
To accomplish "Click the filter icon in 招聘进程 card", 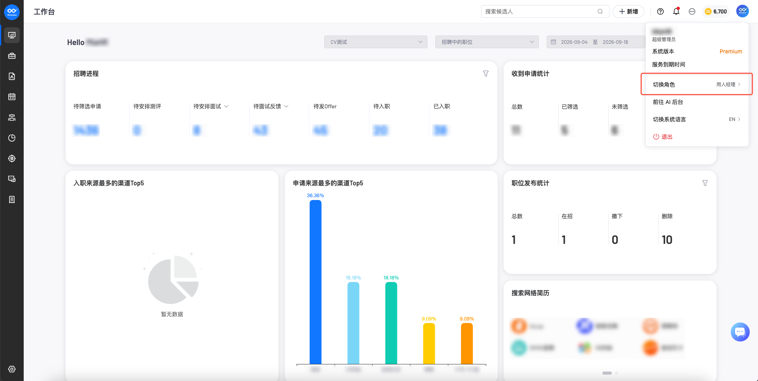I will (486, 74).
